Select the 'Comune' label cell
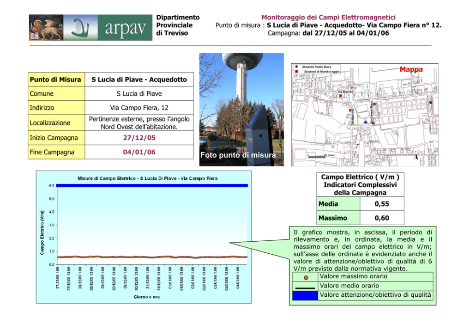The image size is (458, 324). (x=56, y=93)
